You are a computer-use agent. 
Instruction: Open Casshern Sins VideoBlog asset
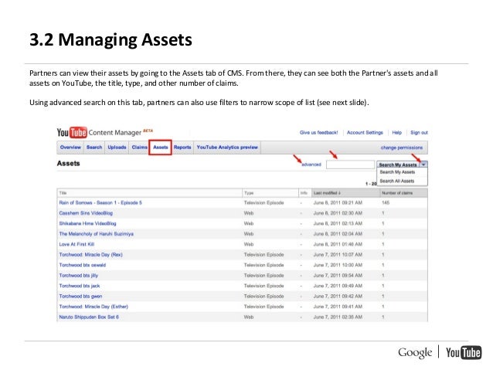coord(86,213)
